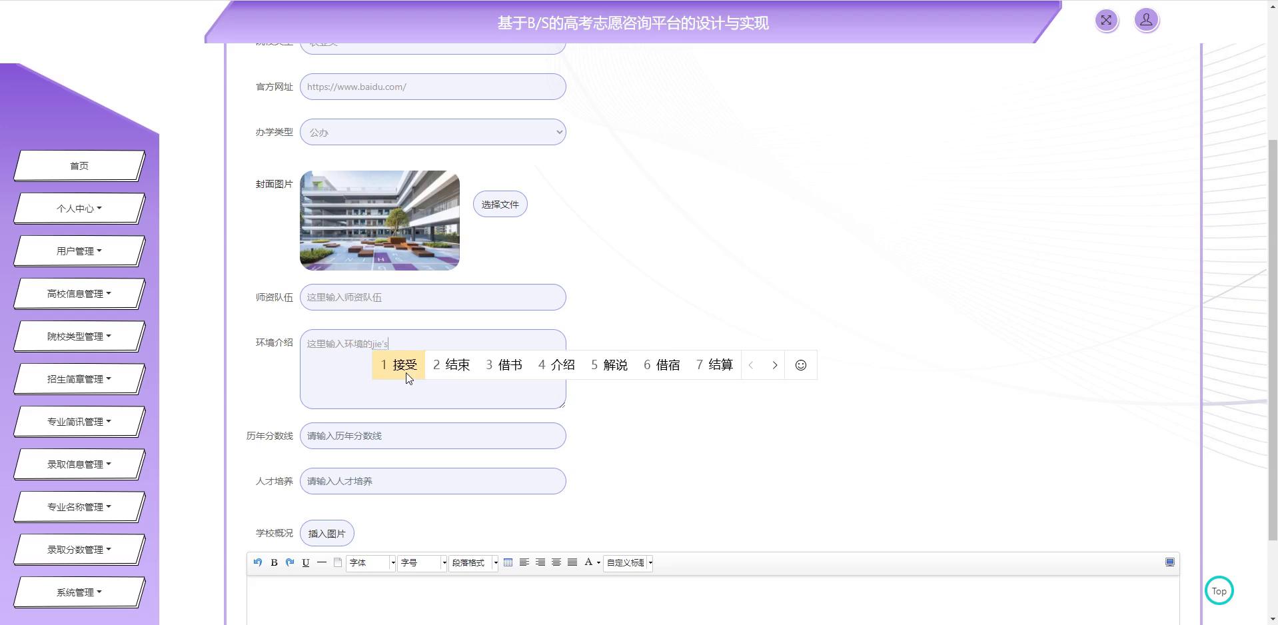The height and width of the screenshot is (625, 1278).
Task: Click the blank page icon in editor toolbar
Action: click(338, 562)
